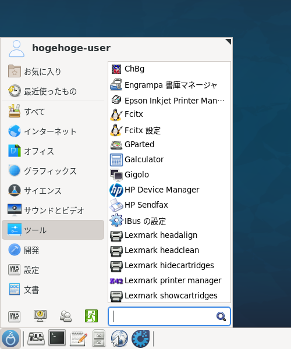Select 最近使ったもの recently used category
Image resolution: width=291 pixels, height=349 pixels.
53,91
